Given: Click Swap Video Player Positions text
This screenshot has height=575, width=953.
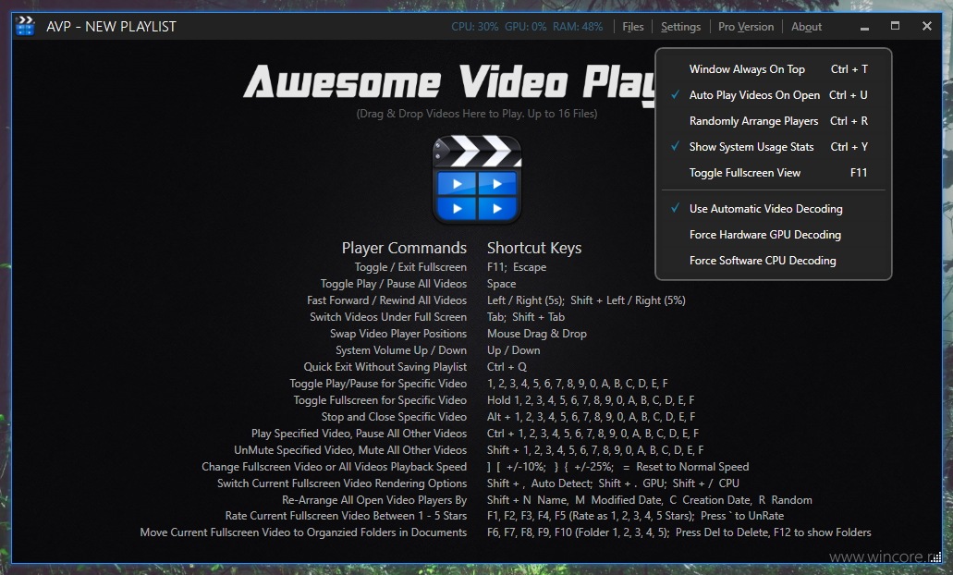Looking at the screenshot, I should coord(398,334).
